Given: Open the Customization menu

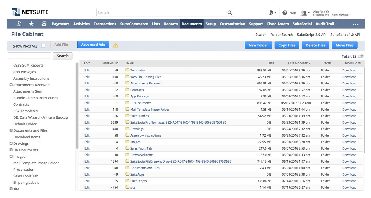Looking at the screenshot, I should click(x=232, y=24).
